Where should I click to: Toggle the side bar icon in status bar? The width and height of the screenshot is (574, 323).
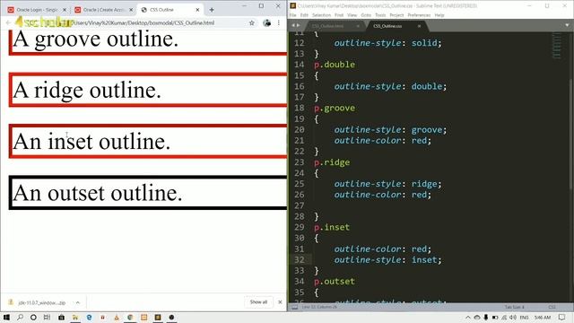294,307
